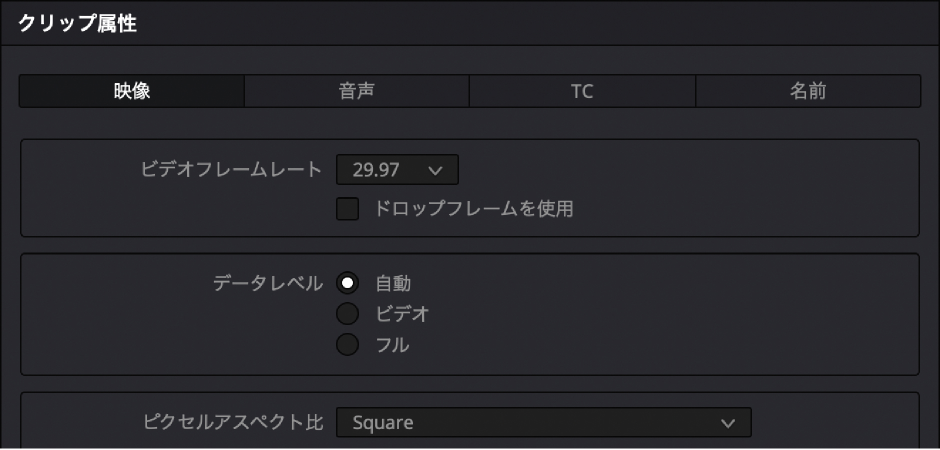Click the ピクセルアスペクト比 field label
Image resolution: width=940 pixels, height=450 pixels.
point(233,422)
